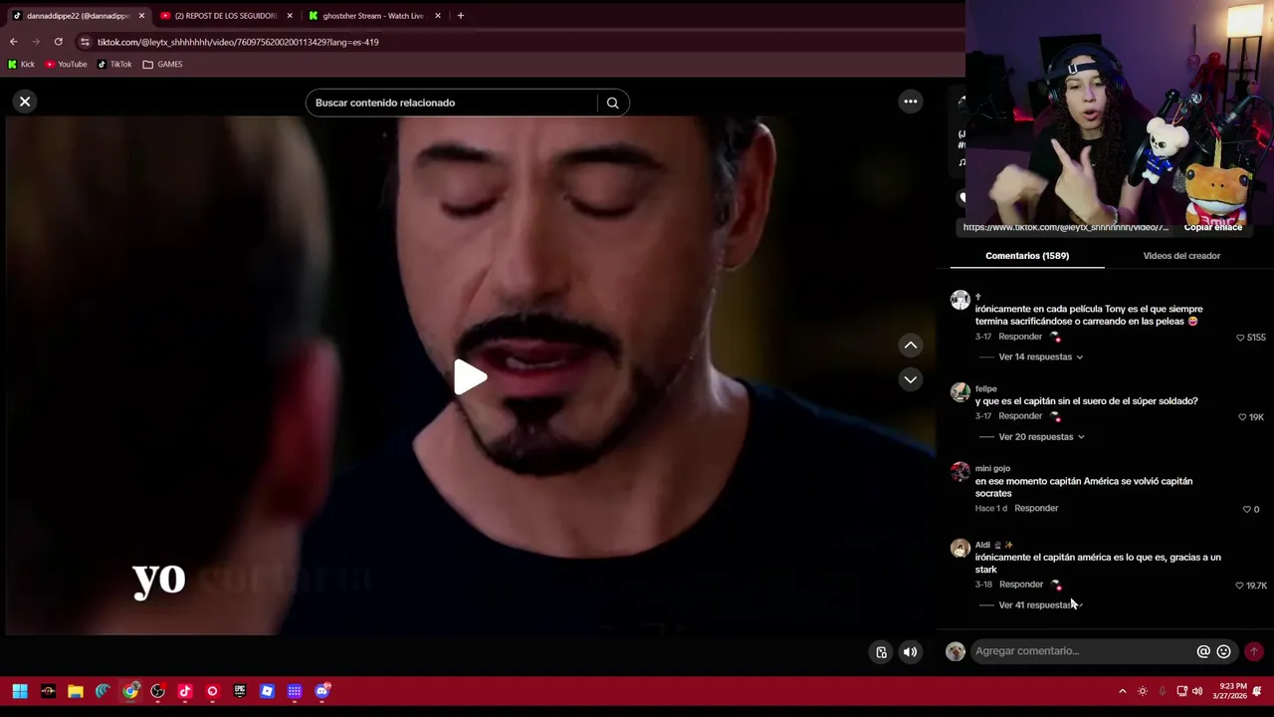Reply to the Tony sacrificándose comment
This screenshot has width=1274, height=717.
(1020, 337)
